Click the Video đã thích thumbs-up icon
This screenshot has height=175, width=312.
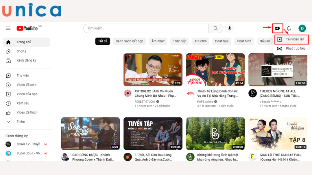point(8,113)
